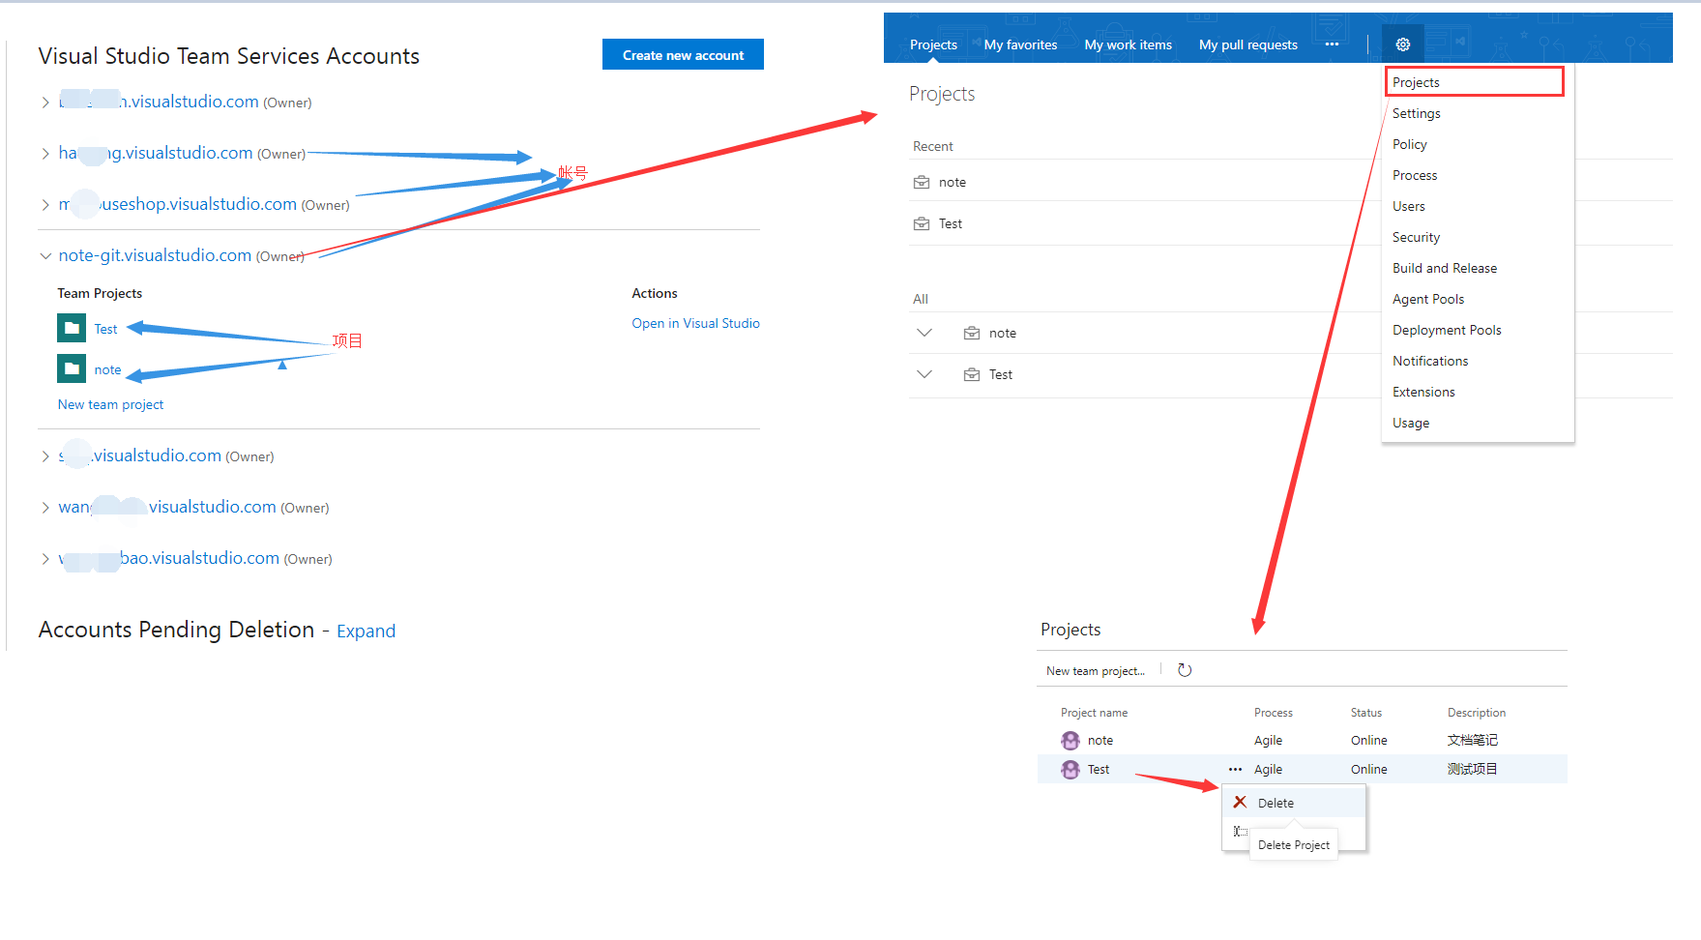Click Online status of note row
The height and width of the screenshot is (940, 1701).
(x=1368, y=740)
